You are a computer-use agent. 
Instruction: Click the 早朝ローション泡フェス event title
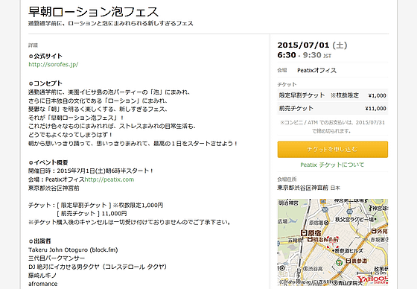(93, 12)
